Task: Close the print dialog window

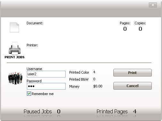Action: [153, 5]
